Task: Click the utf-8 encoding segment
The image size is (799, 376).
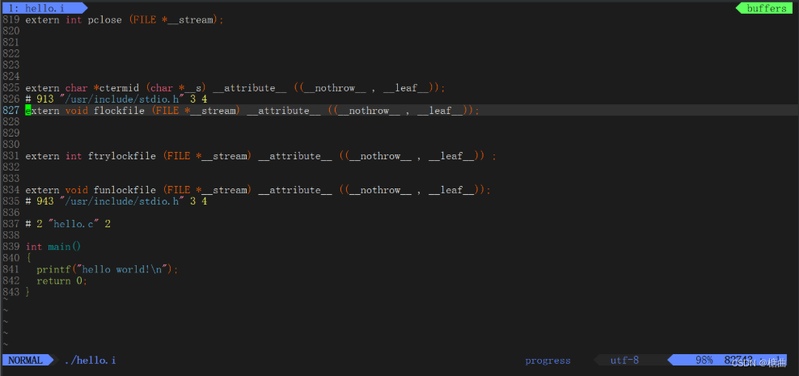Action: [x=624, y=361]
